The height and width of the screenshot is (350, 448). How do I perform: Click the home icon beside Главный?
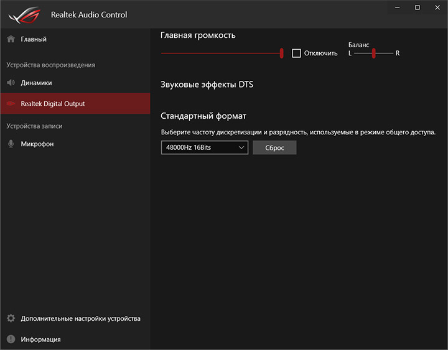pos(11,39)
